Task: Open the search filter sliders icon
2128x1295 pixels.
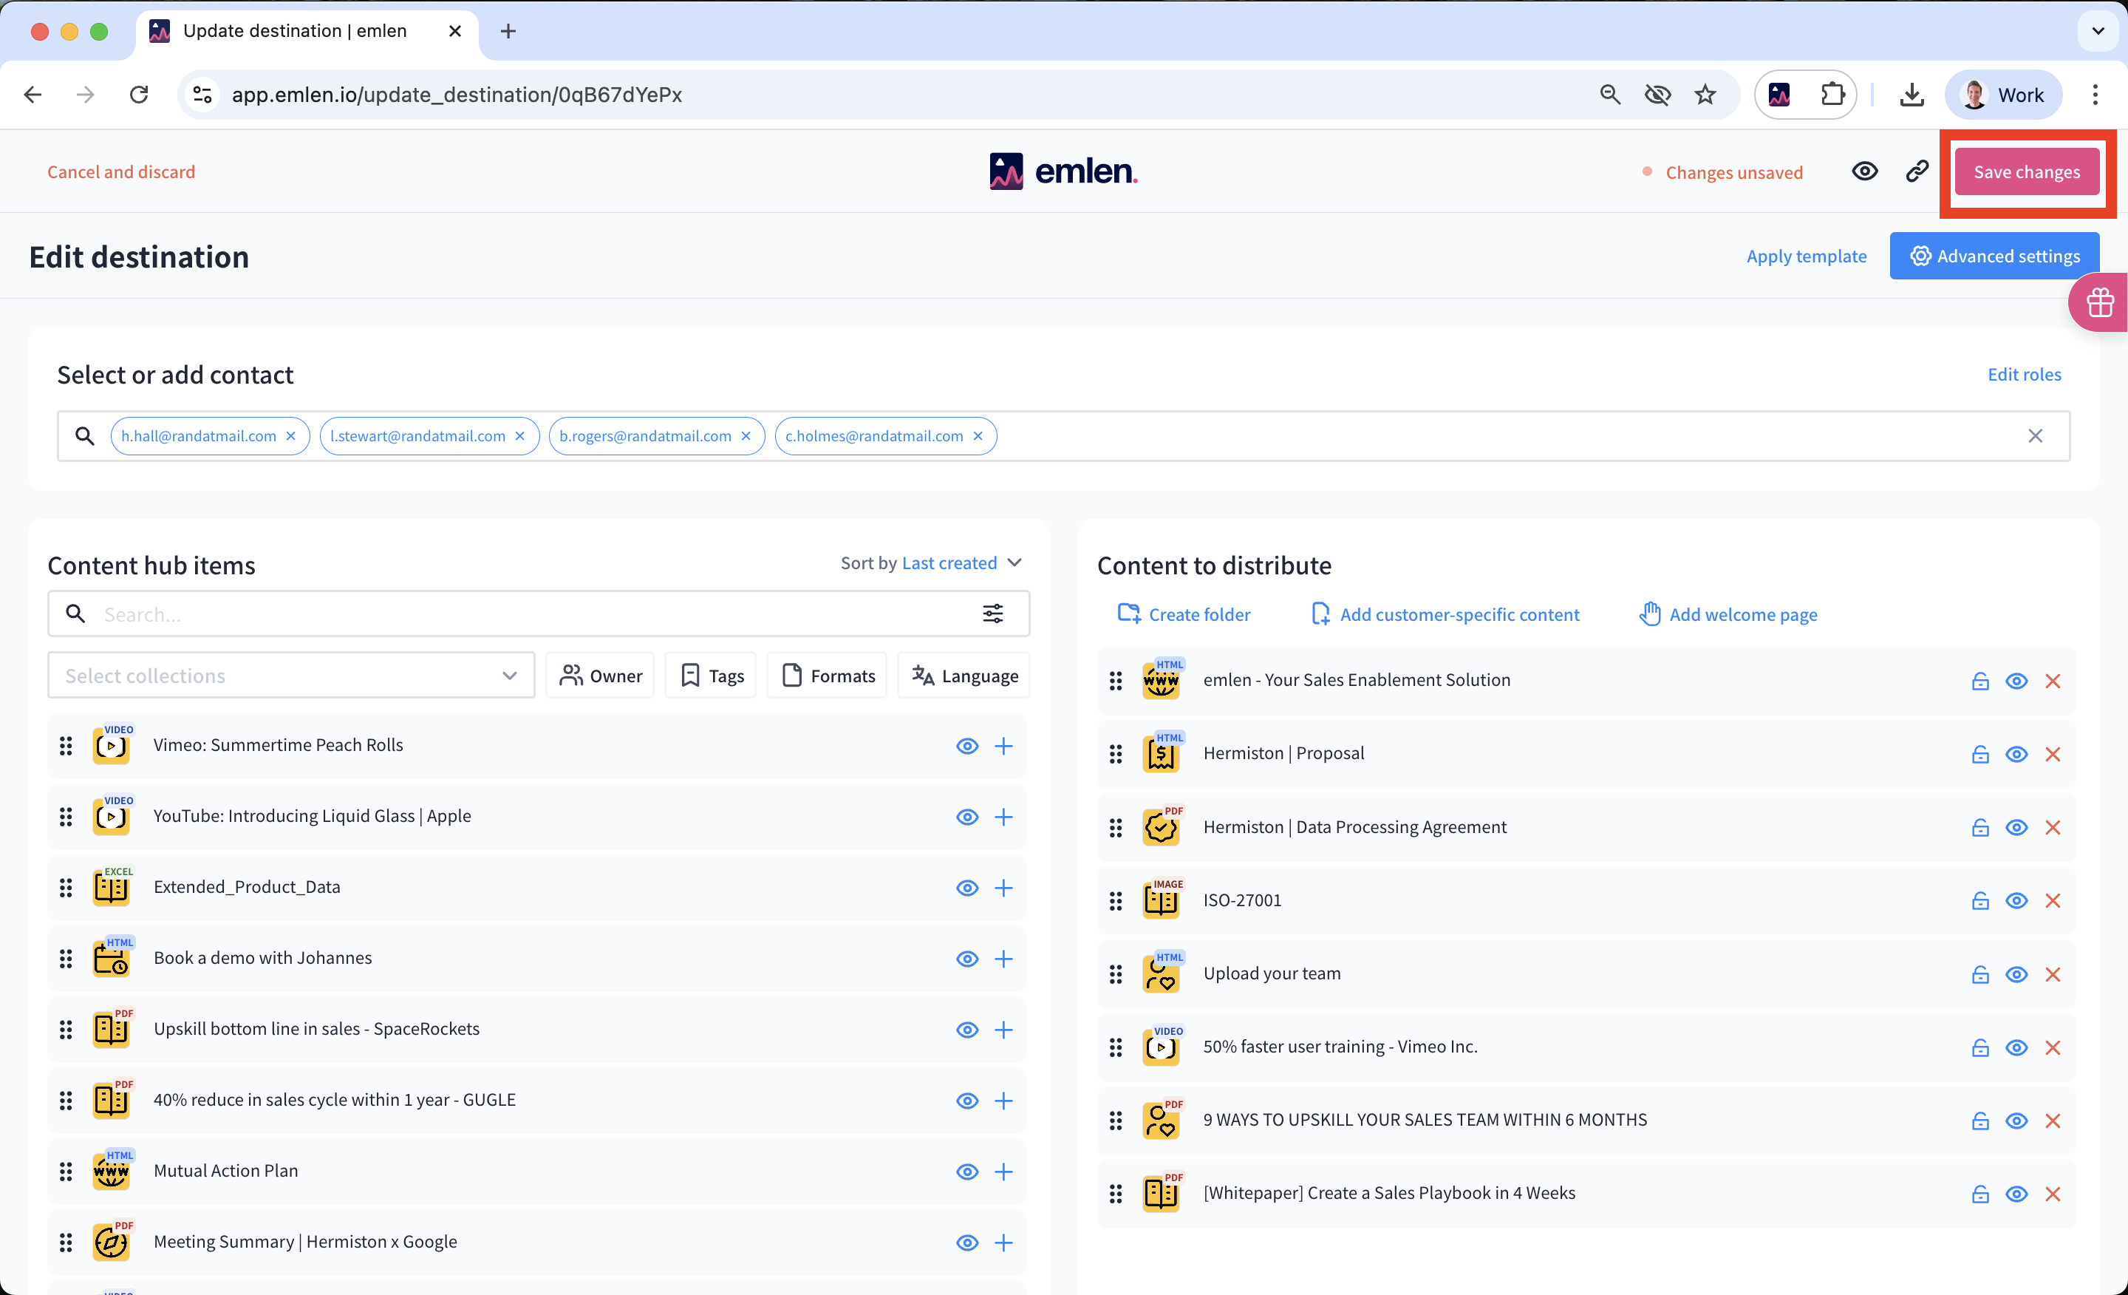Action: pyautogui.click(x=992, y=613)
